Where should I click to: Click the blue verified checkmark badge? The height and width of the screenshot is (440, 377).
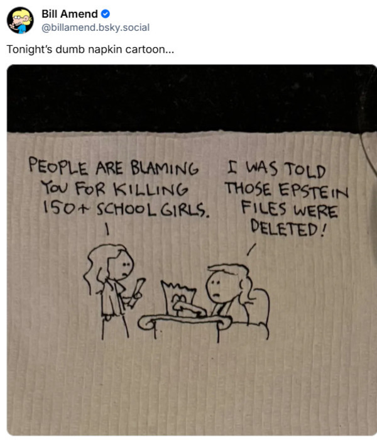click(106, 14)
